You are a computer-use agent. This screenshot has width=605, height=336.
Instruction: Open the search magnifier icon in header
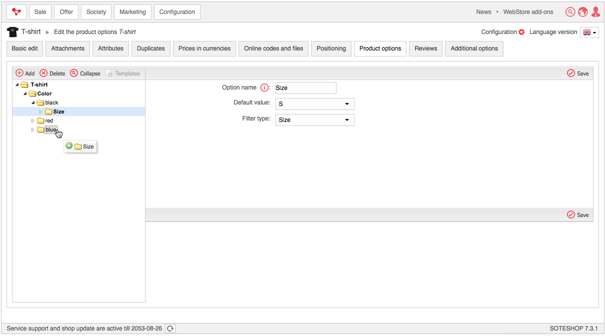[570, 12]
